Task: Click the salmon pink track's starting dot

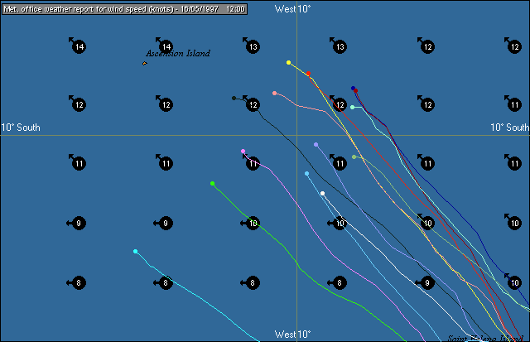Action: (x=274, y=93)
